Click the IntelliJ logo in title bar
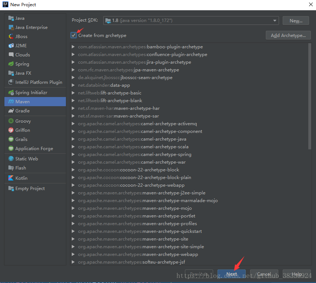The height and width of the screenshot is (283, 316). pos(5,4)
